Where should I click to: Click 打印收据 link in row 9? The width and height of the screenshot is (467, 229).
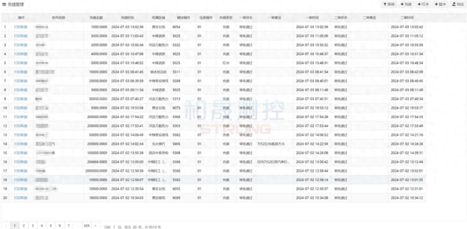tap(21, 99)
